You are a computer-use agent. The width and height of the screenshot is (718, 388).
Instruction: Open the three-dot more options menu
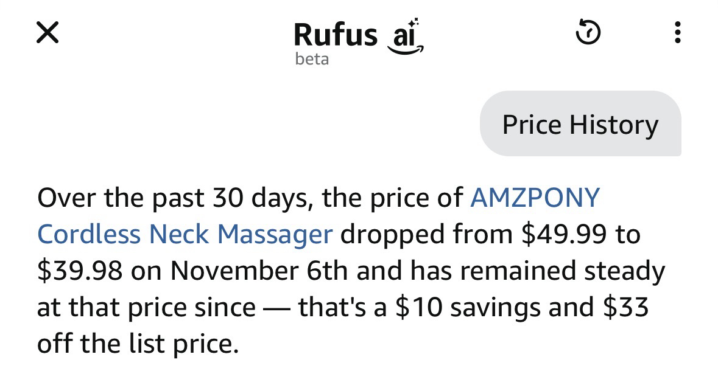click(677, 33)
